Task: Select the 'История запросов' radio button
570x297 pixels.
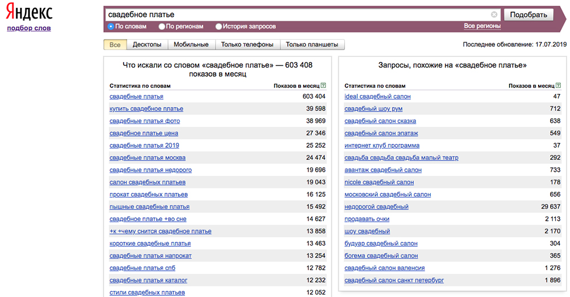Action: (x=218, y=27)
